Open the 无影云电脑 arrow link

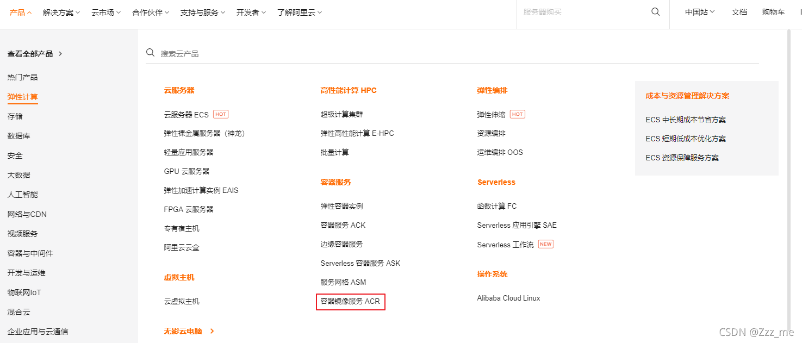(189, 331)
